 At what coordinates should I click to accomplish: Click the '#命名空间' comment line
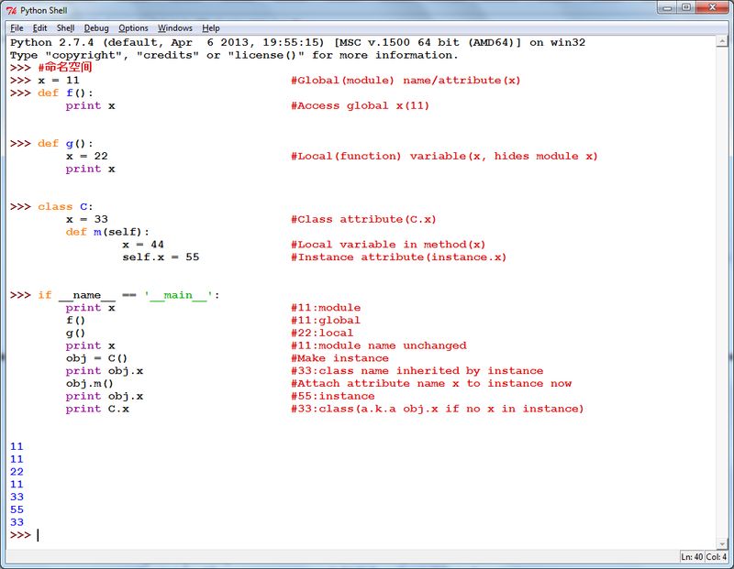65,67
